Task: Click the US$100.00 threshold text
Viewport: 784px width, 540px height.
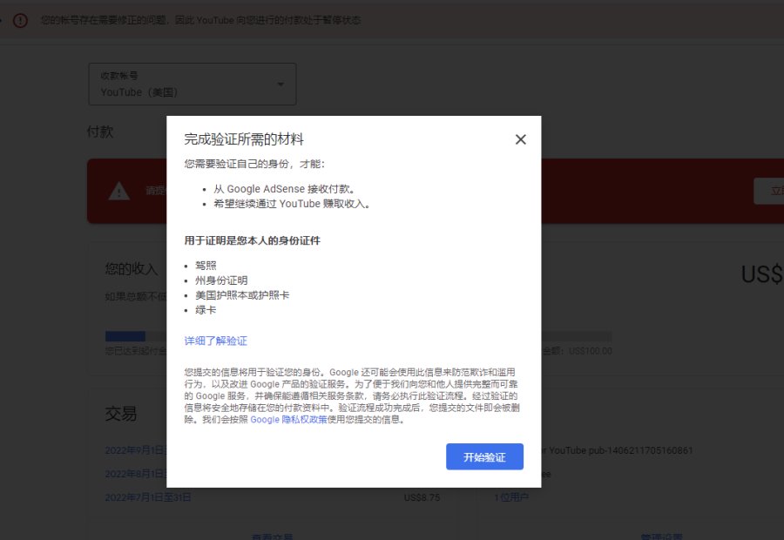Action: coord(590,351)
